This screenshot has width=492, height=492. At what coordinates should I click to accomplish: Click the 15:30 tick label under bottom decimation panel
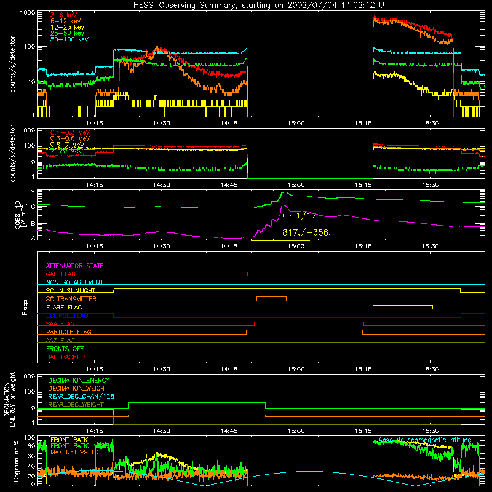click(430, 431)
